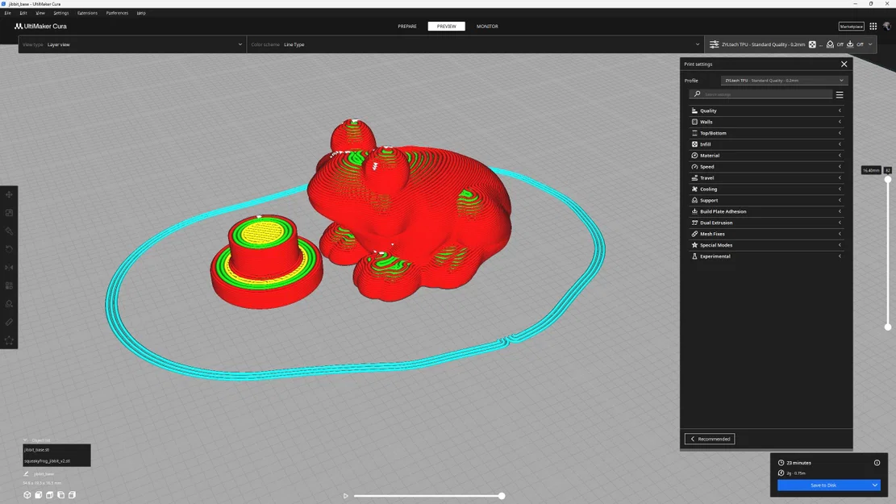Switch to the PREPARE tab
Screen dimensions: 896x504
407,27
